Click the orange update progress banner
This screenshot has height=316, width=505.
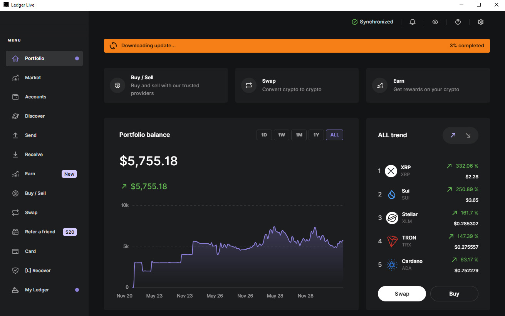297,45
